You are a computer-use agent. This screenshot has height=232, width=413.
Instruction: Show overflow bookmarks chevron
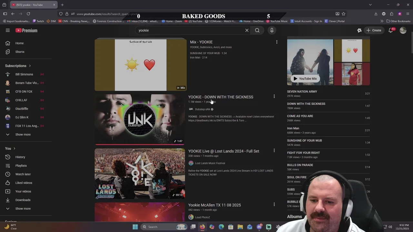[382, 21]
